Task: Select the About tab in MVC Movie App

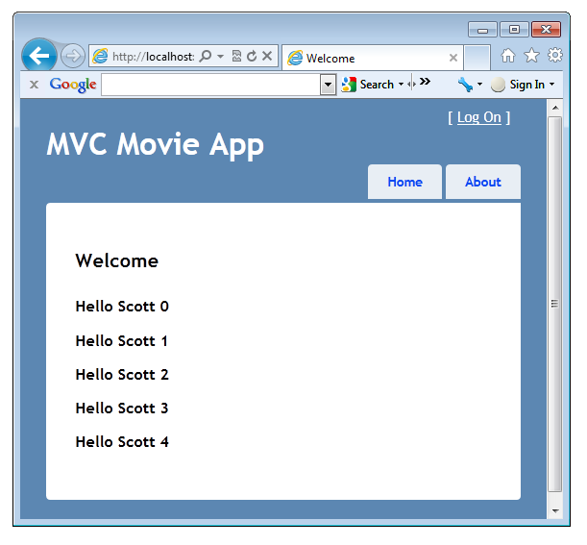Action: coord(482,182)
